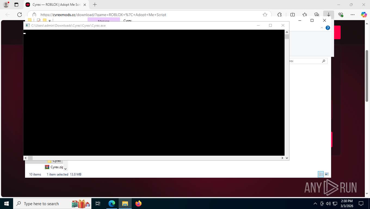Viewport: 370px width, 209px height.
Task: Click the navigation pane scroll-down arrow
Action: pos(65,169)
